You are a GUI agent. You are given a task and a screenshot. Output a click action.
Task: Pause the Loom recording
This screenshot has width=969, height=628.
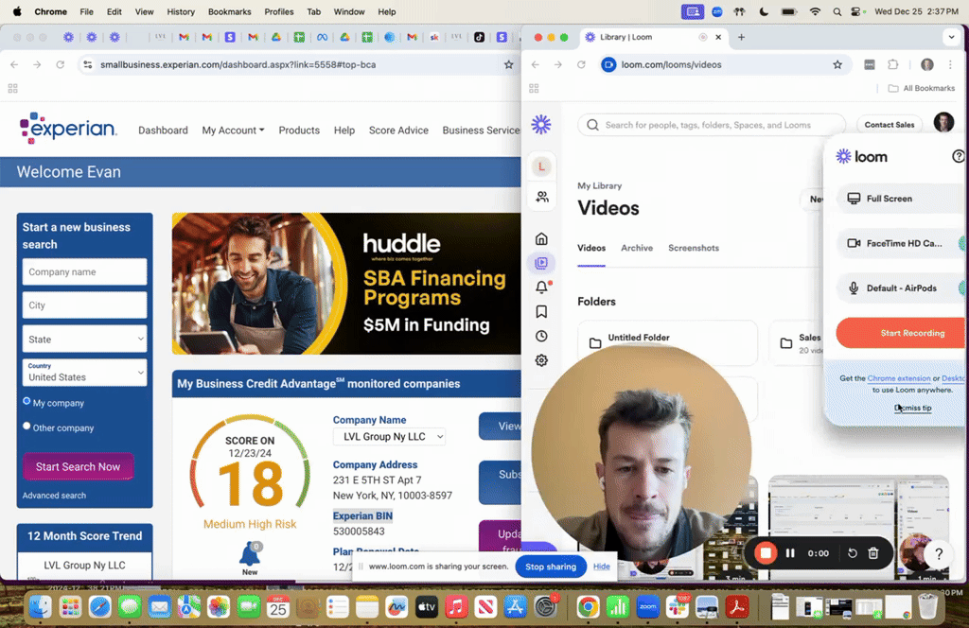[790, 553]
